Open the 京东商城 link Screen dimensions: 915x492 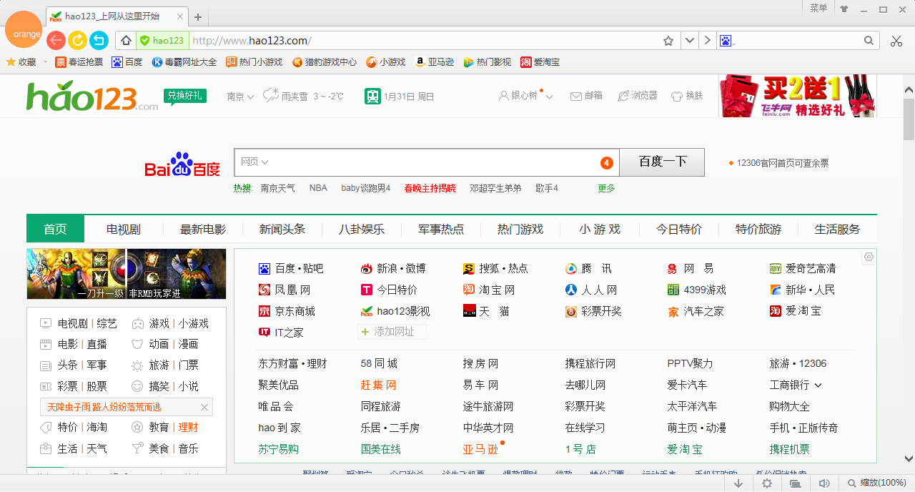tap(295, 312)
